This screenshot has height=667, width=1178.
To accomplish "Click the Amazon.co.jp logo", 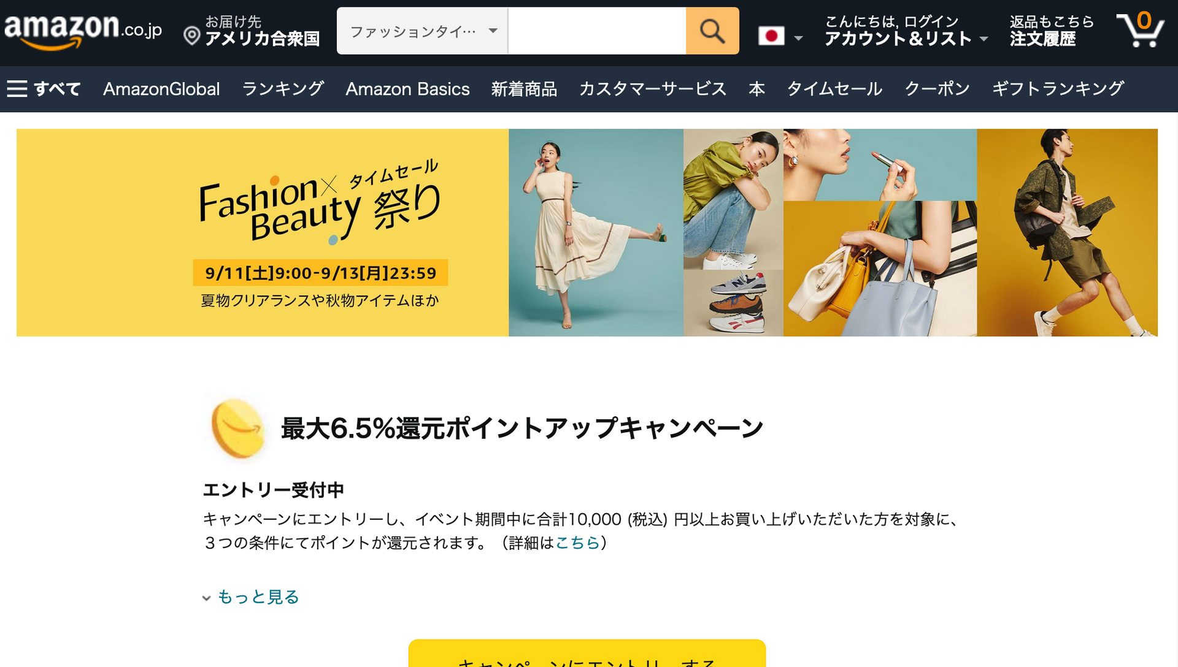I will [x=83, y=31].
